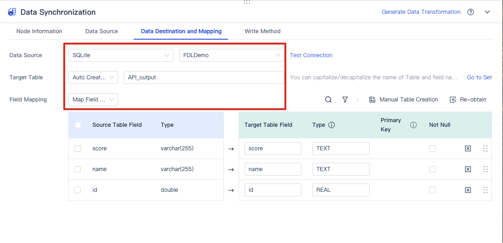Viewport: 503px width, 243px height.
Task: Click the varchar(255) type cell for score
Action: point(177,148)
